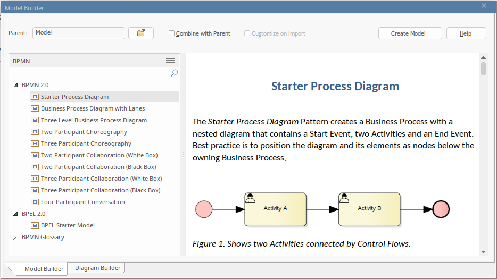Expand the BPMN Glossary node
The width and height of the screenshot is (497, 279).
tap(15, 237)
